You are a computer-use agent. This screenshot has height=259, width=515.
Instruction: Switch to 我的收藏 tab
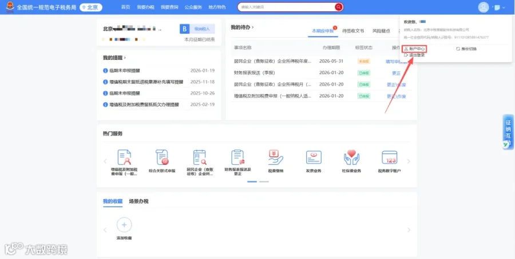113,201
